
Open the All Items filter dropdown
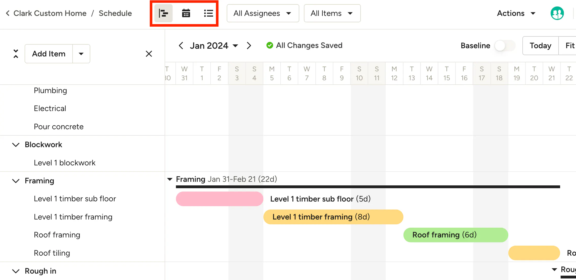point(332,13)
